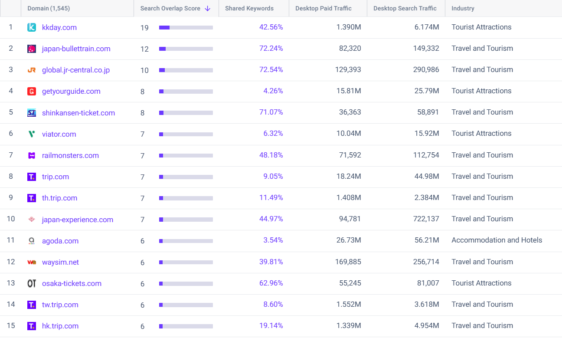
Task: Click Accommodation and Hotels industry cell
Action: 497,240
